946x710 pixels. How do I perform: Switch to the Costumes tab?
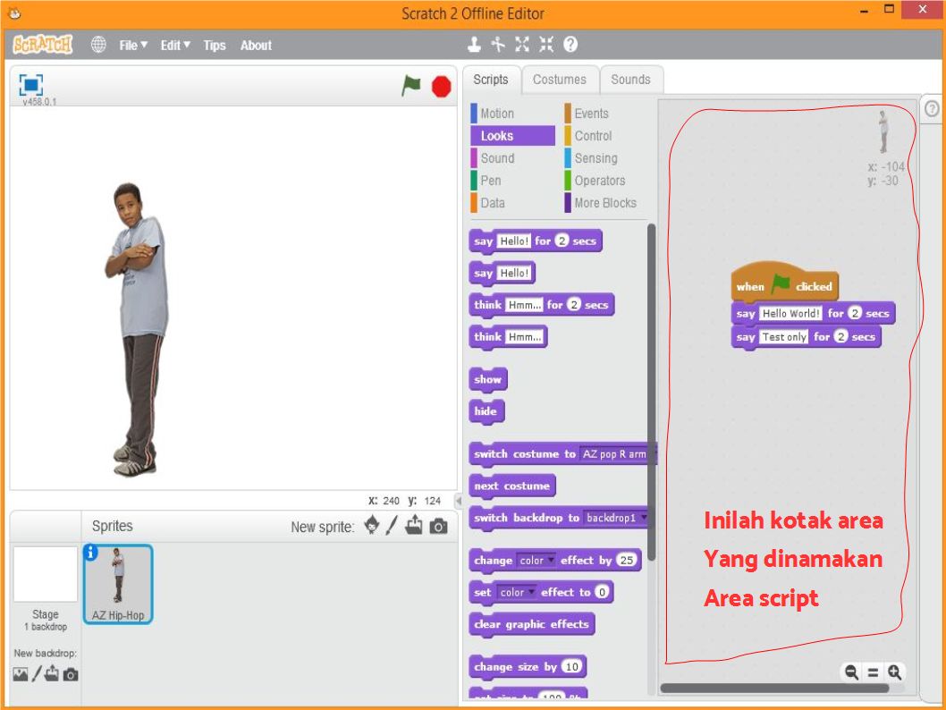[x=559, y=79]
